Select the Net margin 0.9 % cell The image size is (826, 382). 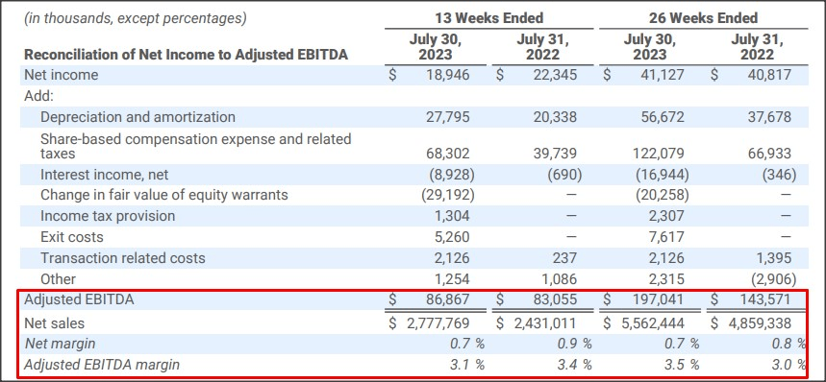[x=574, y=344]
